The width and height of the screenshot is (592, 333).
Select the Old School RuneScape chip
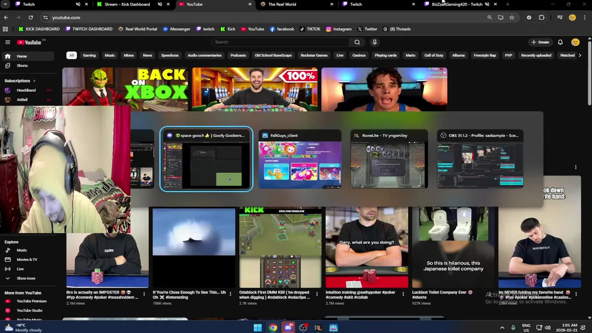point(273,55)
